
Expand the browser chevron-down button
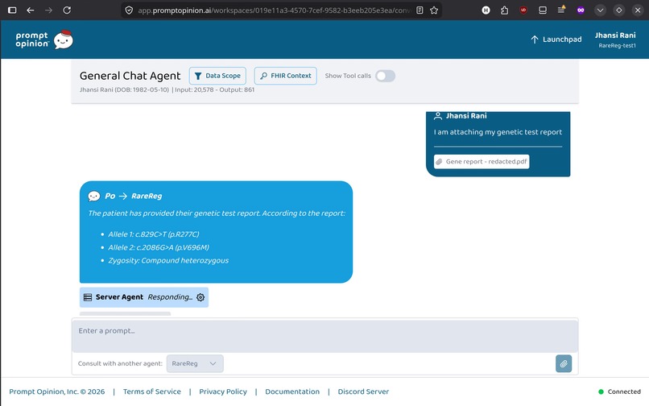(600, 10)
